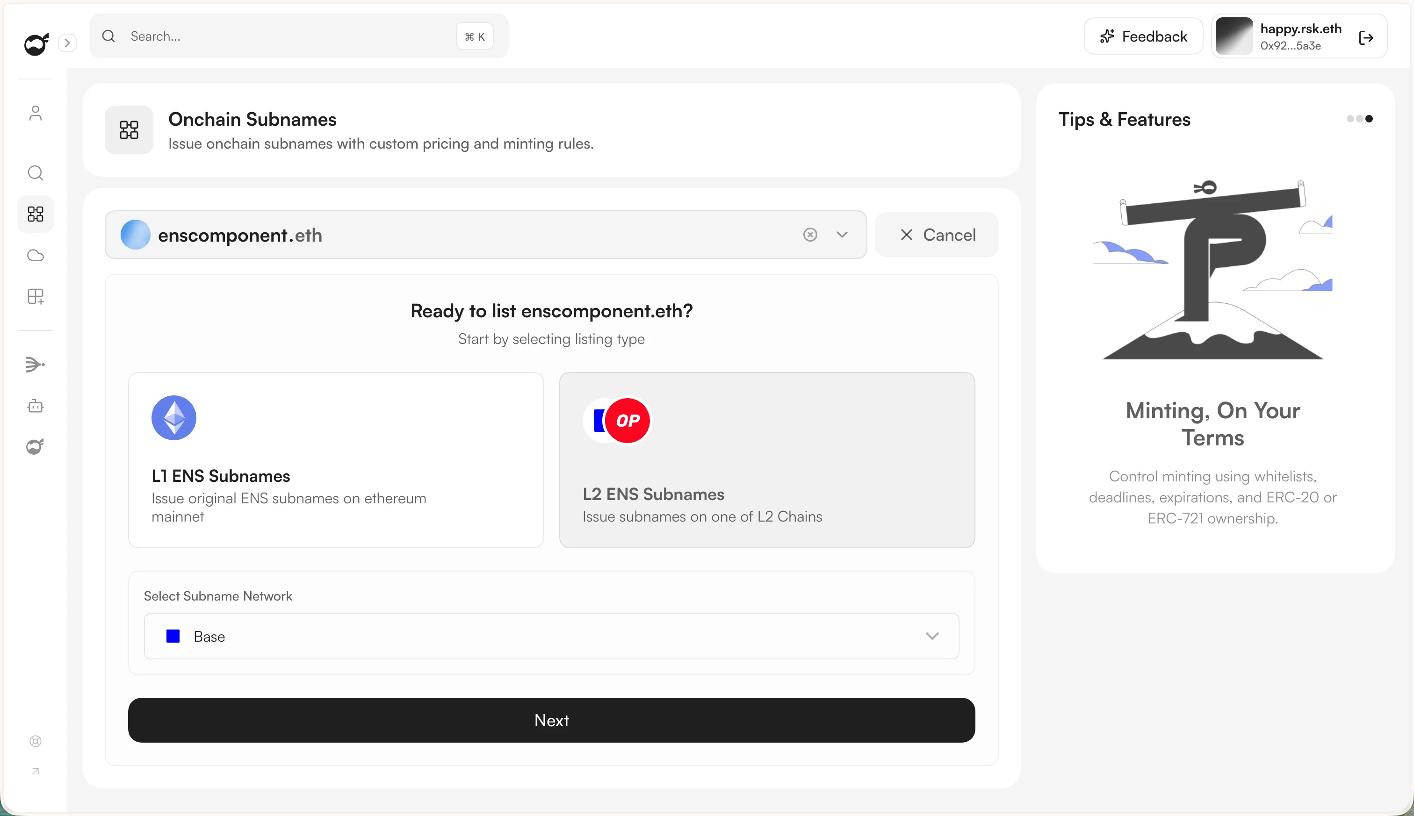This screenshot has width=1414, height=816.
Task: Click the "Control minting using whitelists" tip text
Action: point(1213,497)
